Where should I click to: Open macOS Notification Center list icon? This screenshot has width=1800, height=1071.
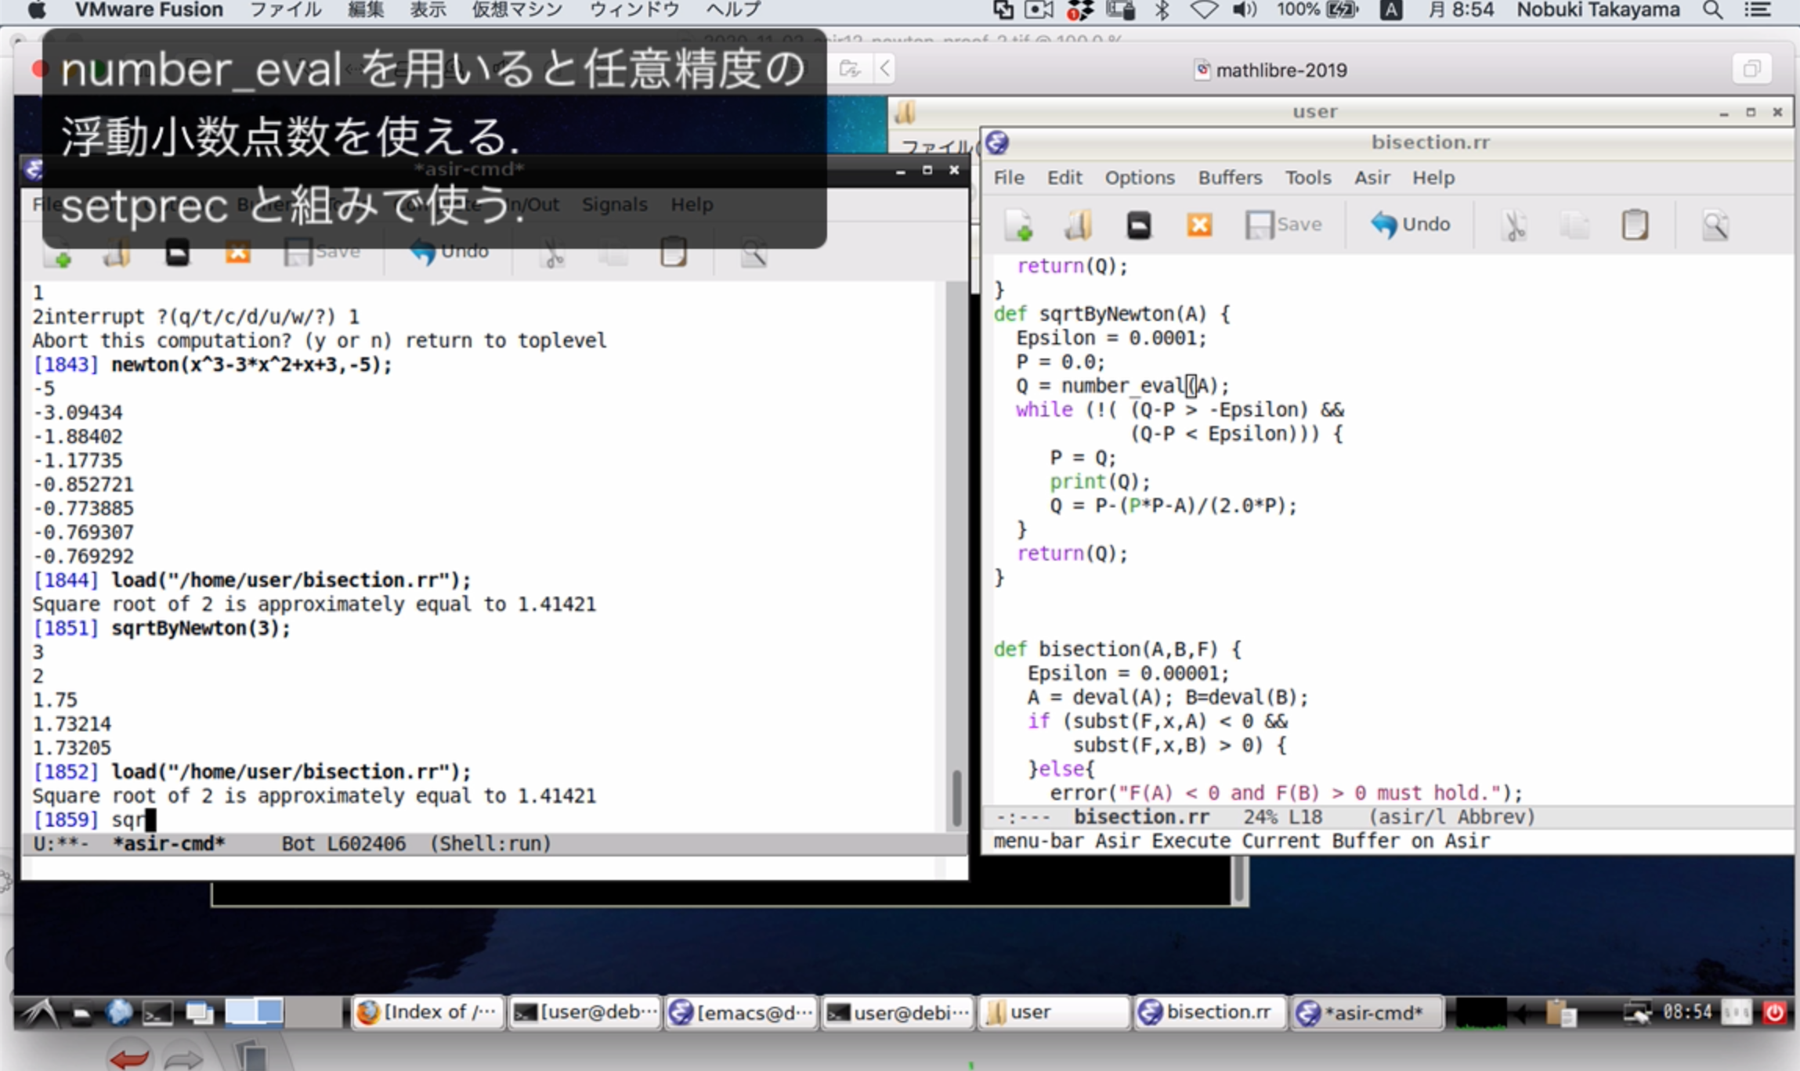tap(1758, 10)
